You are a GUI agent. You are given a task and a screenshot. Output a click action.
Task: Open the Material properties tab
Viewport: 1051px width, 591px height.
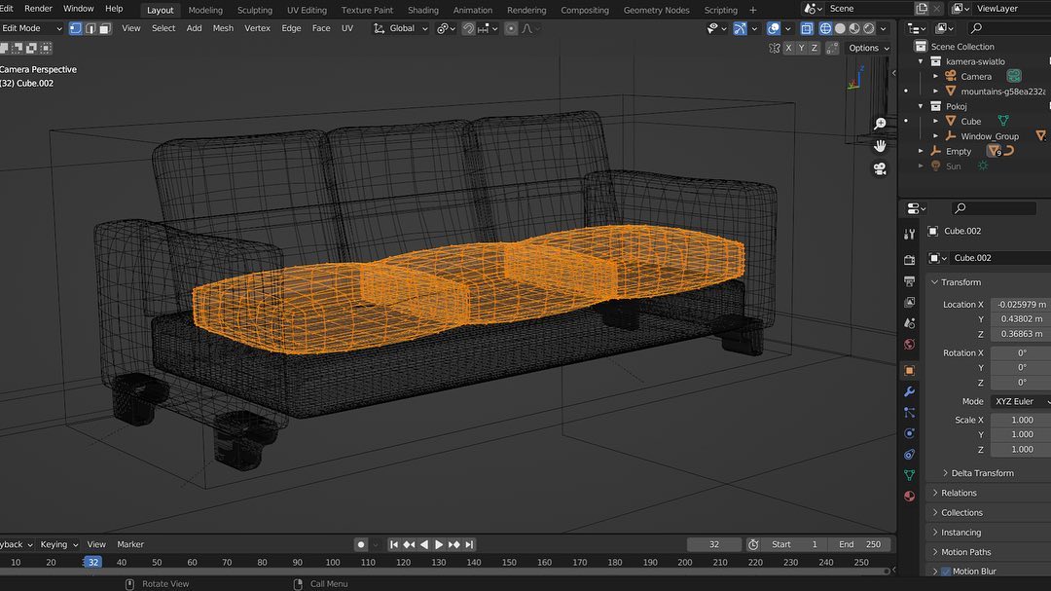909,496
